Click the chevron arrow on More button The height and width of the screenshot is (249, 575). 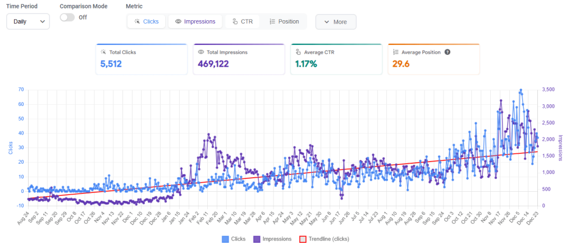point(326,22)
